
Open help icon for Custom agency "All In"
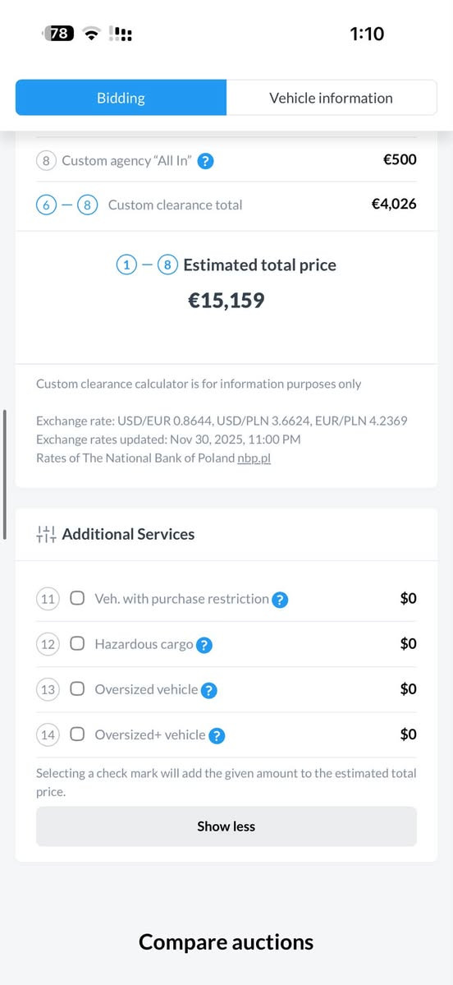(x=206, y=162)
